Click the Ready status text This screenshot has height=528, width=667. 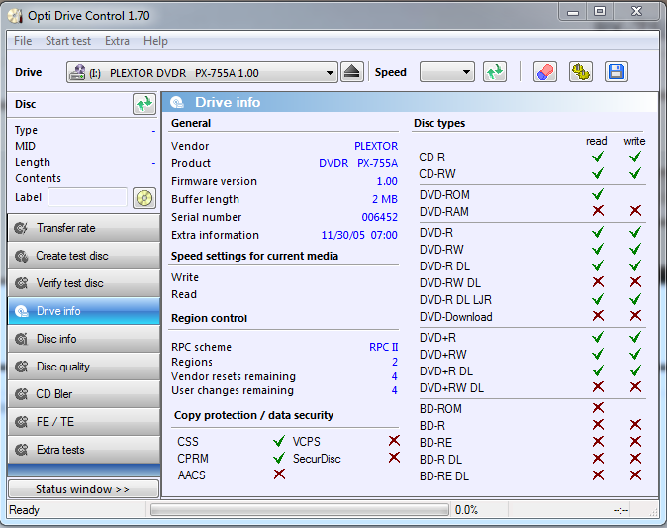tap(25, 510)
